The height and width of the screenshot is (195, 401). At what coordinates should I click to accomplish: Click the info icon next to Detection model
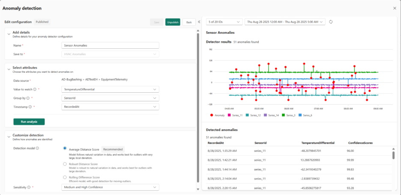[37, 148]
